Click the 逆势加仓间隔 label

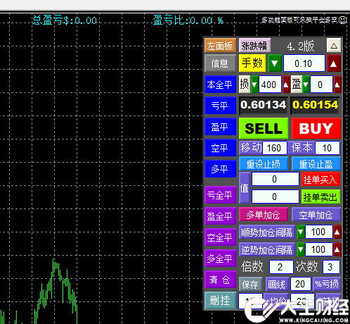pyautogui.click(x=267, y=249)
